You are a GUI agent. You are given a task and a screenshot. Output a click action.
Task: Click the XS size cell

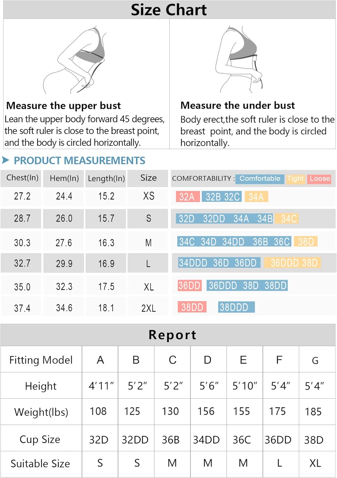pos(148,196)
